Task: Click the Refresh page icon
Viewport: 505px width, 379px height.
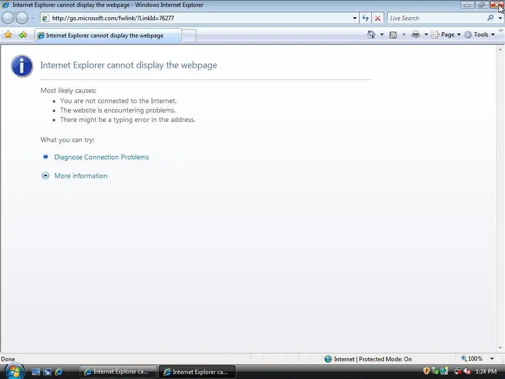Action: coord(365,18)
